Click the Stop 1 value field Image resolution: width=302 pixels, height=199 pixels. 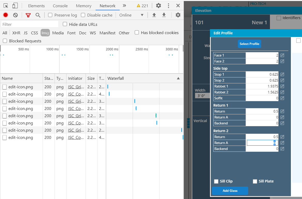point(262,74)
